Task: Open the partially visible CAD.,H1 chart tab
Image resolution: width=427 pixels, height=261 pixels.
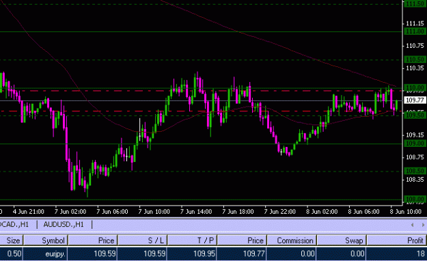Action: coord(14,225)
